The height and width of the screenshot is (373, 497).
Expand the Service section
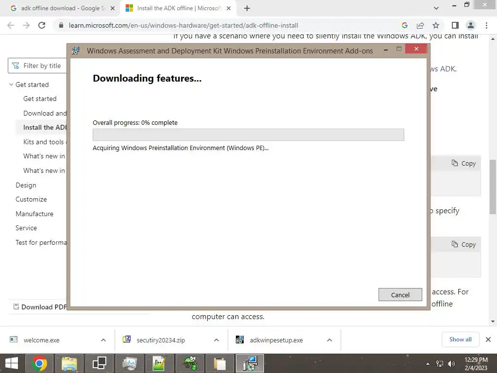coord(26,228)
